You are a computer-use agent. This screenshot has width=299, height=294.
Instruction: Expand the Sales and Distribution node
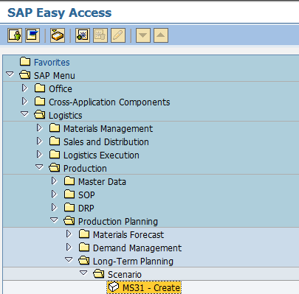click(x=39, y=141)
